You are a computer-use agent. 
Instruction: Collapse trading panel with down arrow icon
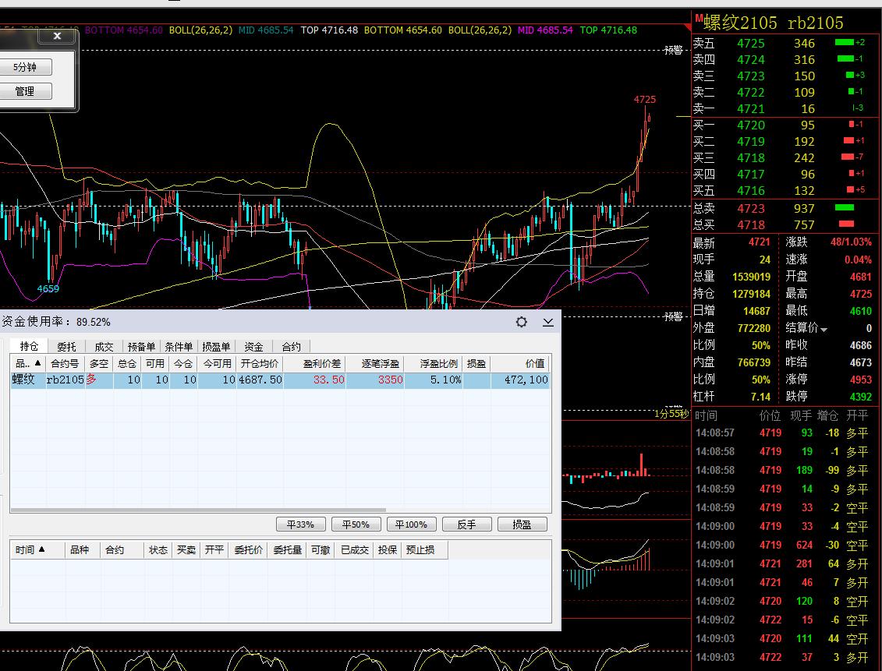(x=548, y=322)
